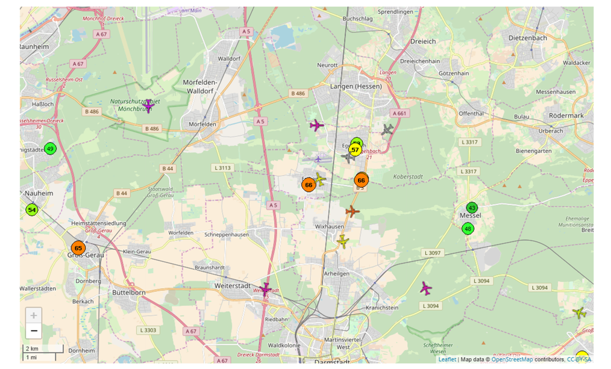This screenshot has height=369, width=611.
Task: Select the orange 65 marker at Groß-Gerau
Action: [78, 248]
